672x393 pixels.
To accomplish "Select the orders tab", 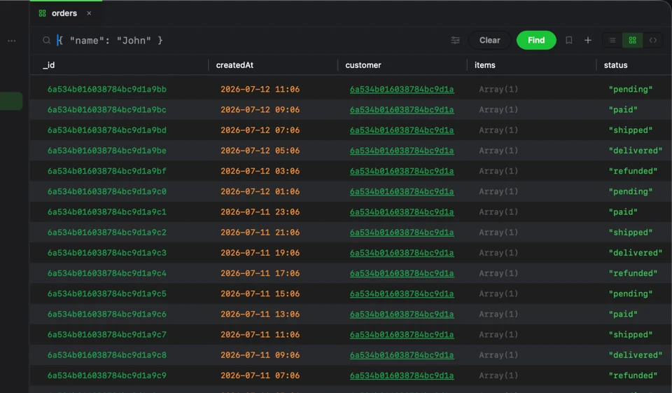I will (x=64, y=13).
